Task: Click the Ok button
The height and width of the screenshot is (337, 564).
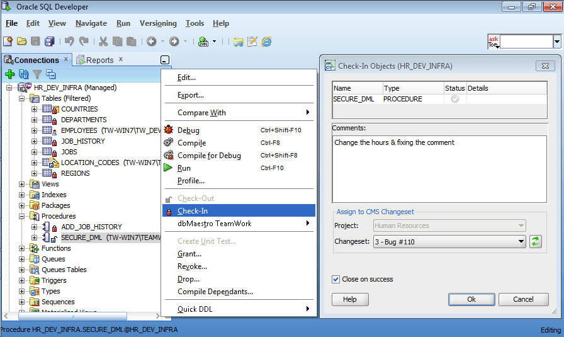Action: [471, 299]
